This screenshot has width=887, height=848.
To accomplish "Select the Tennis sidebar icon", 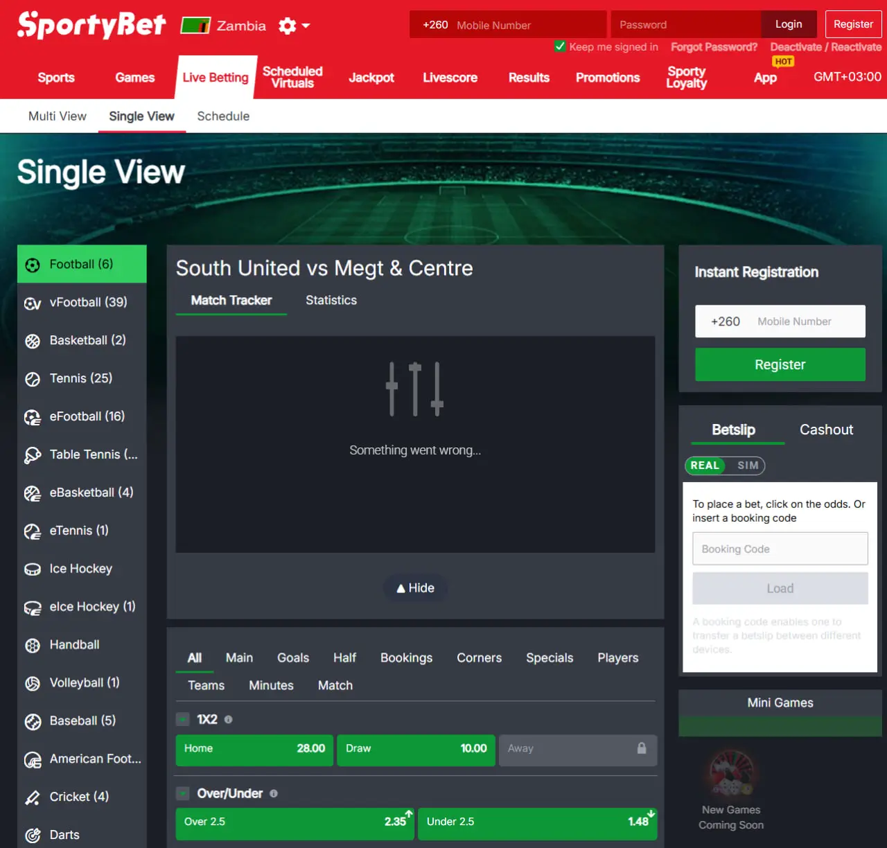I will [x=33, y=379].
